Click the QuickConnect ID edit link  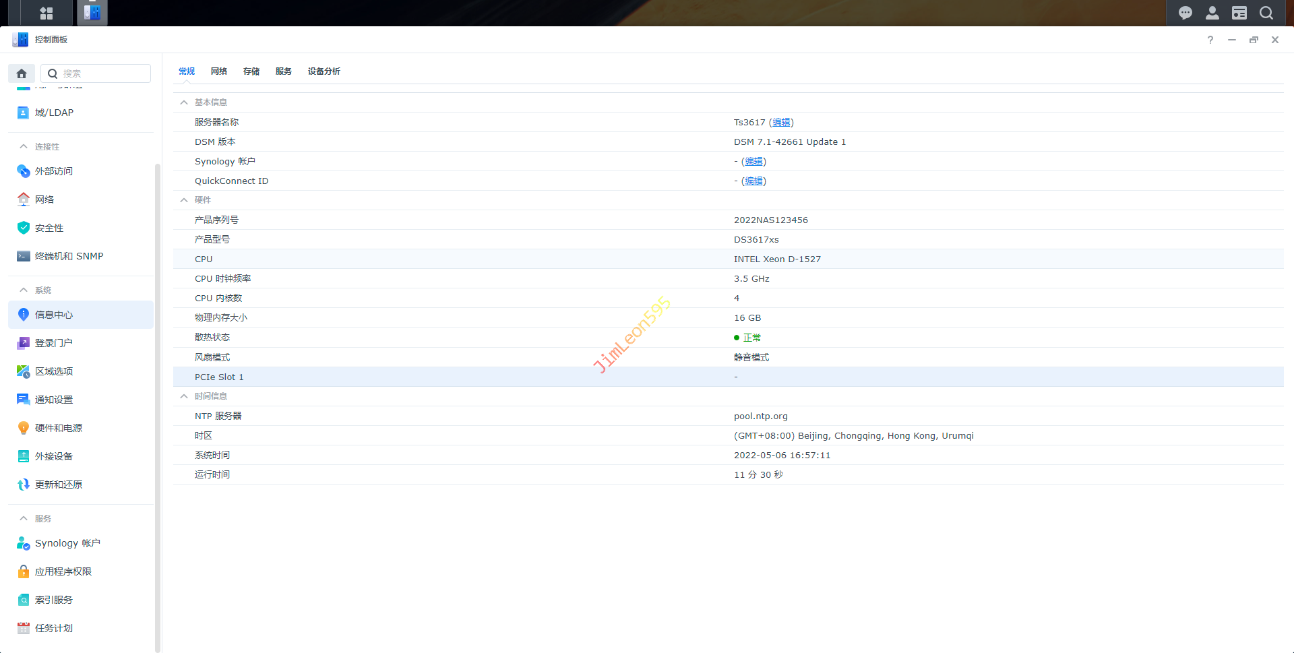click(x=753, y=181)
